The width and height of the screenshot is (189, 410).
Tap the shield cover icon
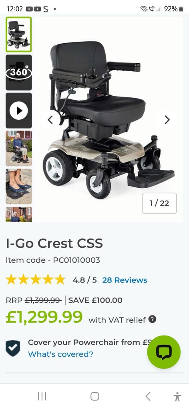[x=13, y=348]
